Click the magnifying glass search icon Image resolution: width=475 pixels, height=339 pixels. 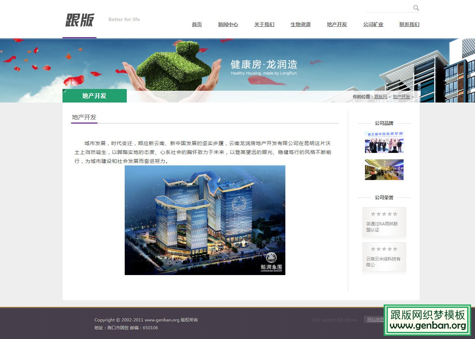pyautogui.click(x=416, y=8)
